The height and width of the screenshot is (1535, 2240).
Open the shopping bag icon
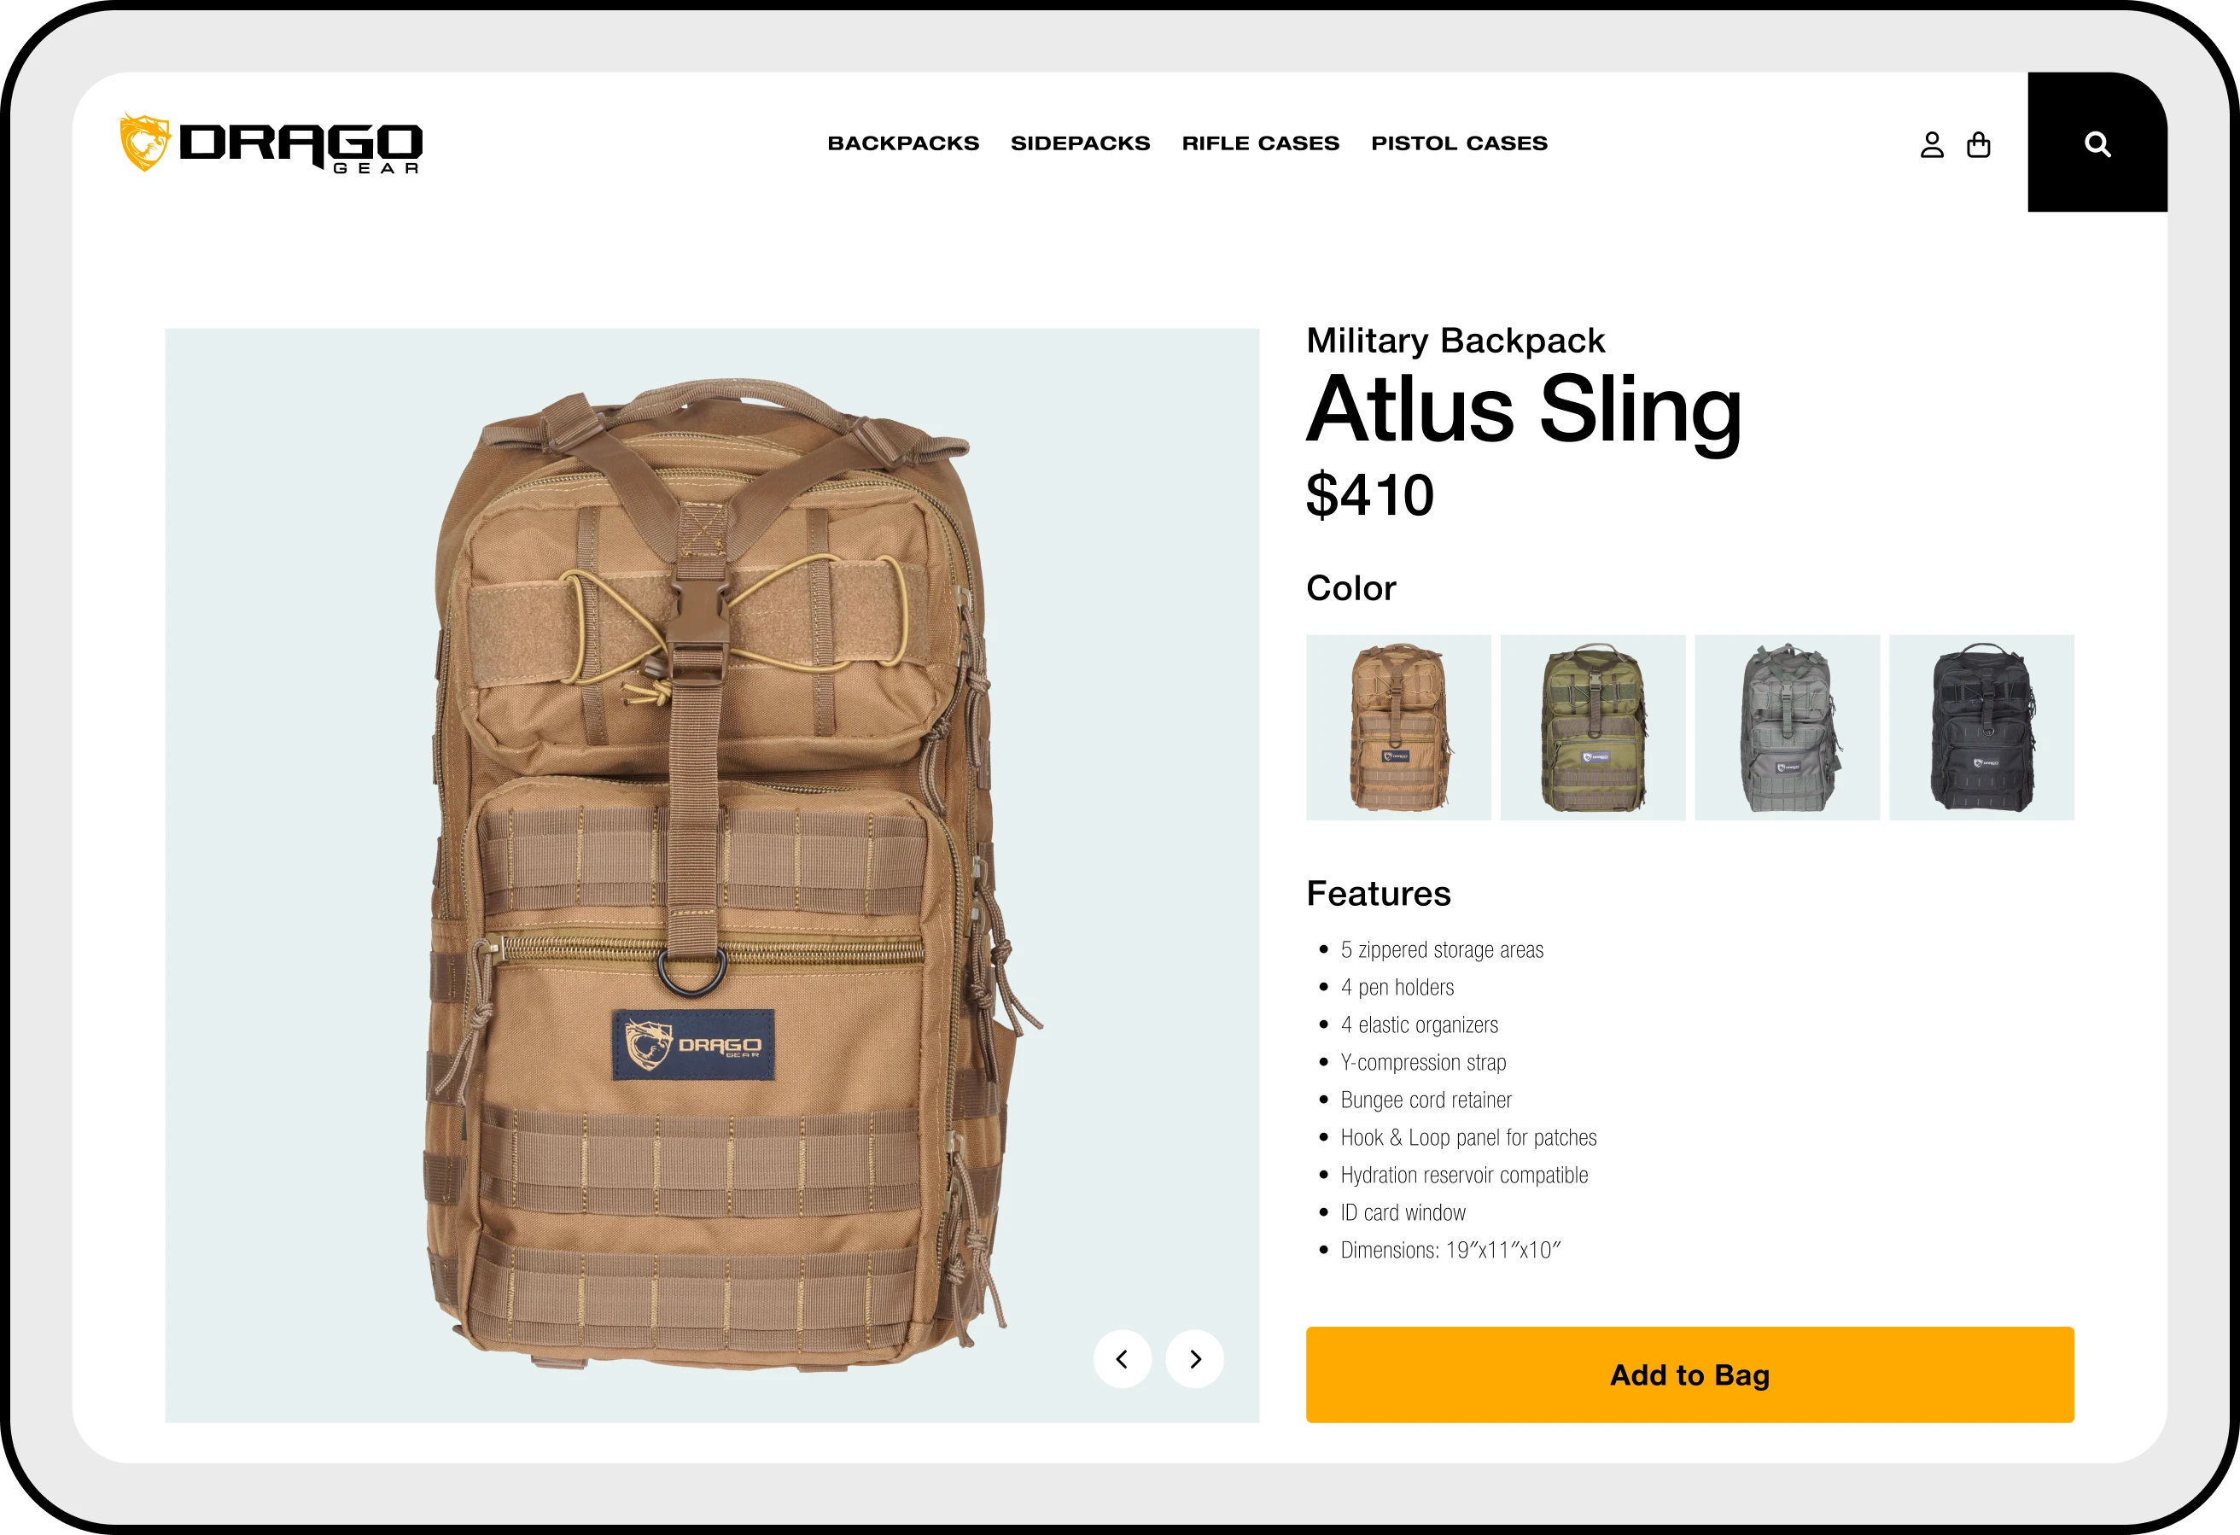(1978, 144)
